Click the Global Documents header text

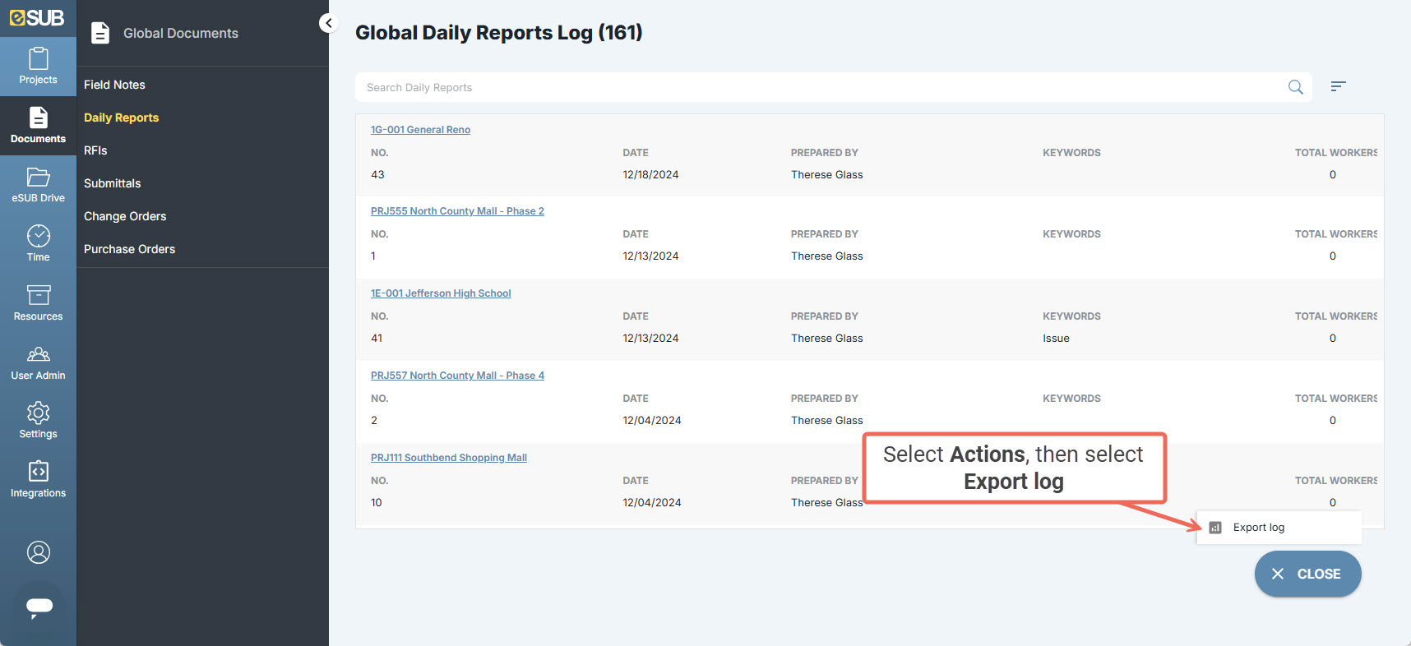tap(181, 33)
